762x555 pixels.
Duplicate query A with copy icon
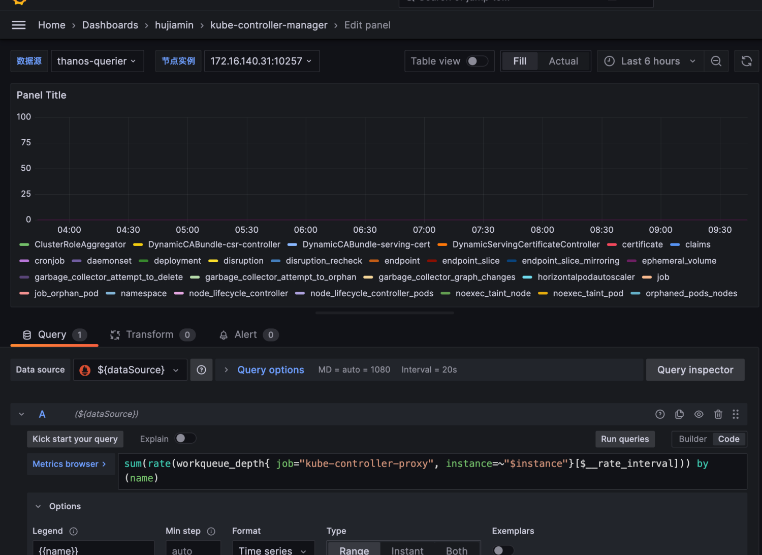[x=679, y=414]
